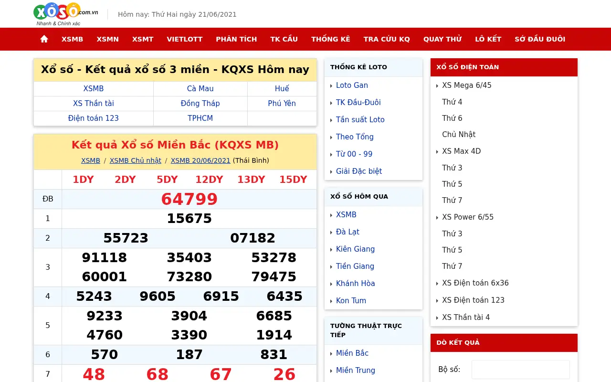Open the Loto Gan statistics link
The height and width of the screenshot is (382, 611).
[x=352, y=85]
